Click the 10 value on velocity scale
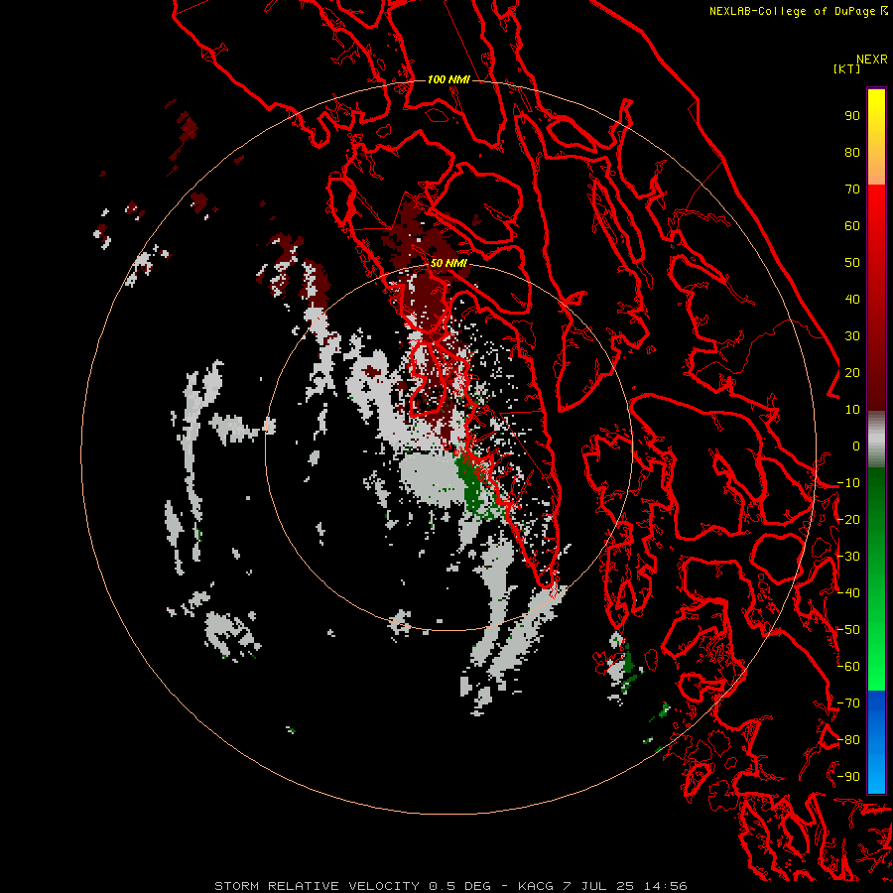The image size is (893, 893). [x=852, y=410]
